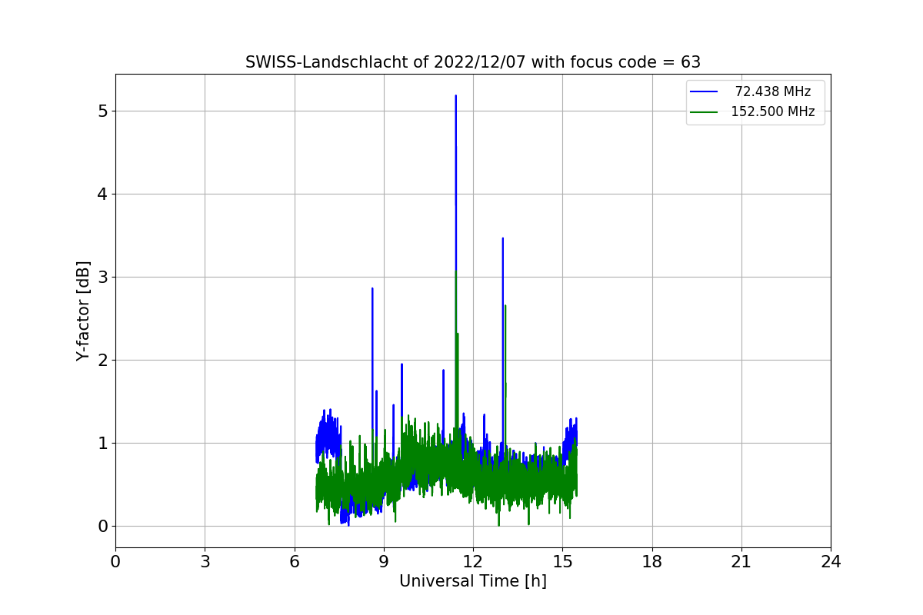Click y-axis tick label 4
Viewport: 923px width, 615px height.
[x=102, y=194]
